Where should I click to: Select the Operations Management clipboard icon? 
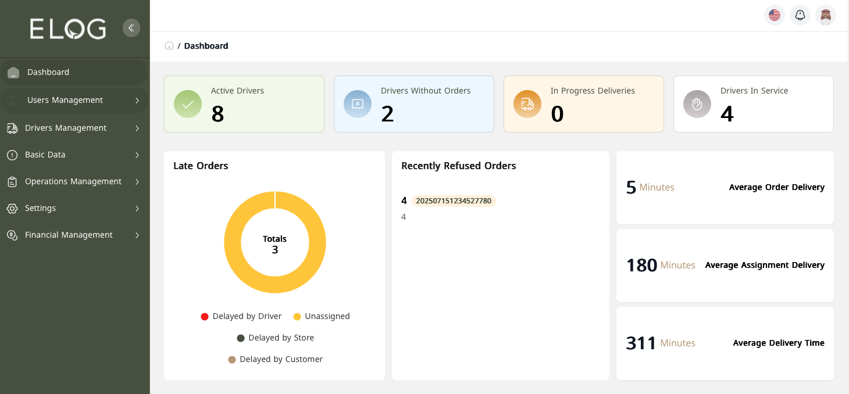12,181
